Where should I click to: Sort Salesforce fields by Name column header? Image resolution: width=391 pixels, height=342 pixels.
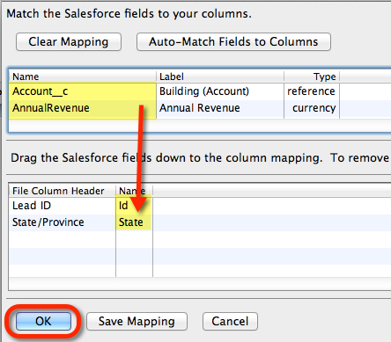coord(83,76)
